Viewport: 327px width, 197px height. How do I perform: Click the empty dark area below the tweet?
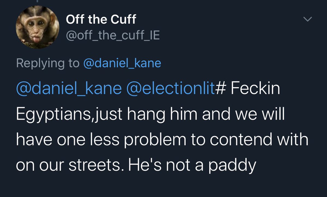click(163, 187)
